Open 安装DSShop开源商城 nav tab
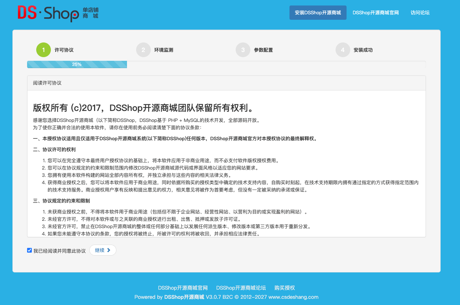This screenshot has width=460, height=305. coord(318,12)
